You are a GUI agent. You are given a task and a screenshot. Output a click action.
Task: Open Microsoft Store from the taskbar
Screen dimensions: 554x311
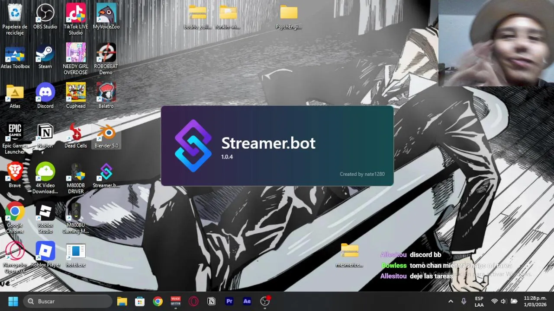pos(140,301)
